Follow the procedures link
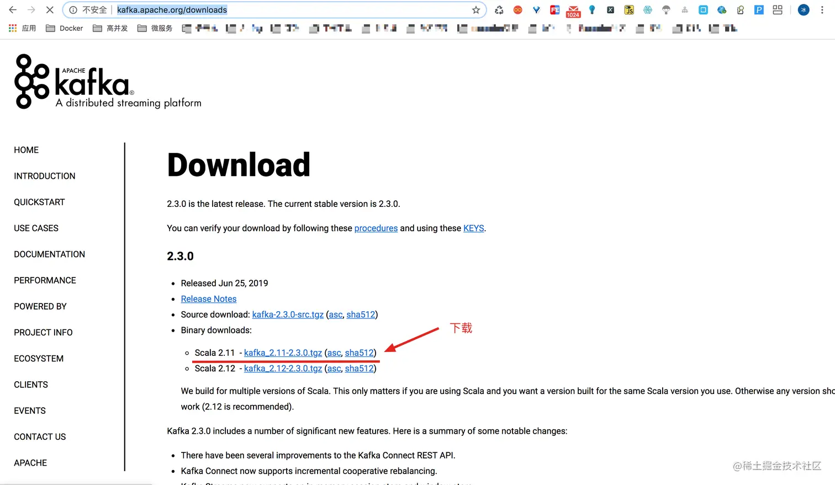Viewport: 835px width, 485px height. coord(376,228)
